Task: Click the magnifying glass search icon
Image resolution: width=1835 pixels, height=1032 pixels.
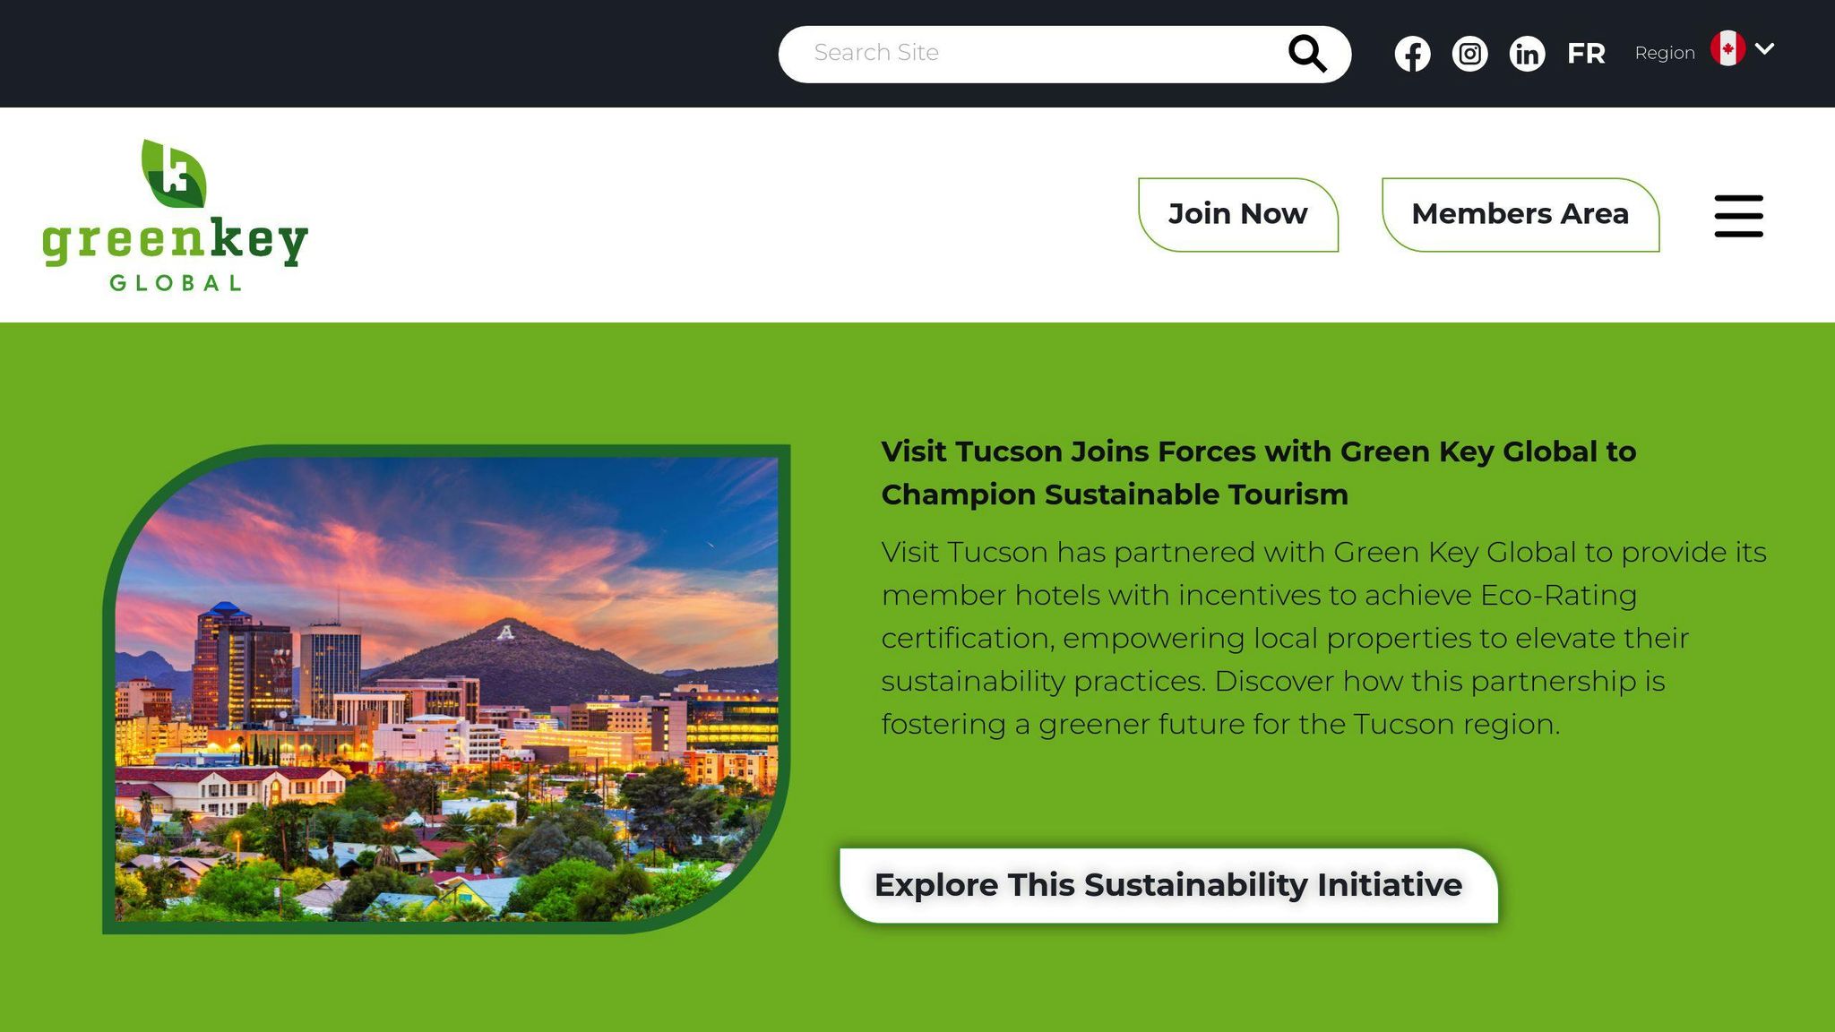Action: tap(1307, 54)
